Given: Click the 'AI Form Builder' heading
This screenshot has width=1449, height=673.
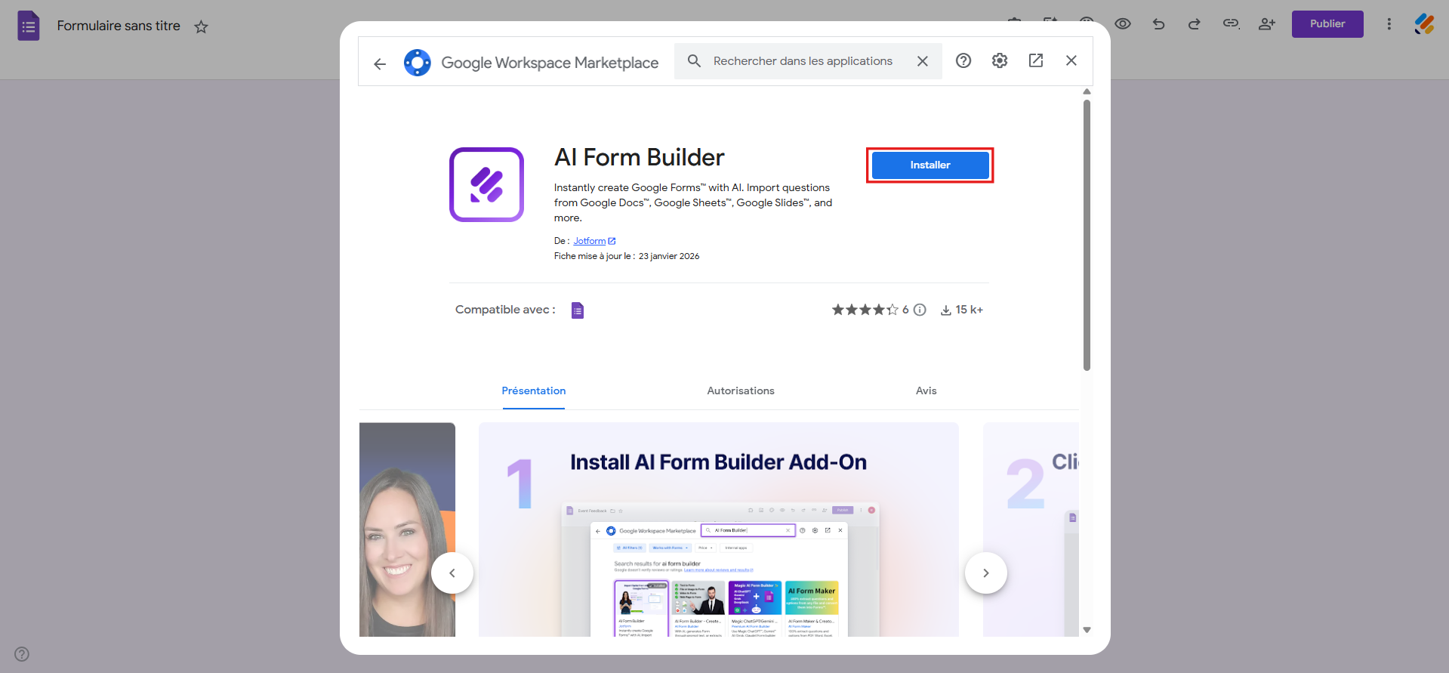Looking at the screenshot, I should [x=639, y=157].
